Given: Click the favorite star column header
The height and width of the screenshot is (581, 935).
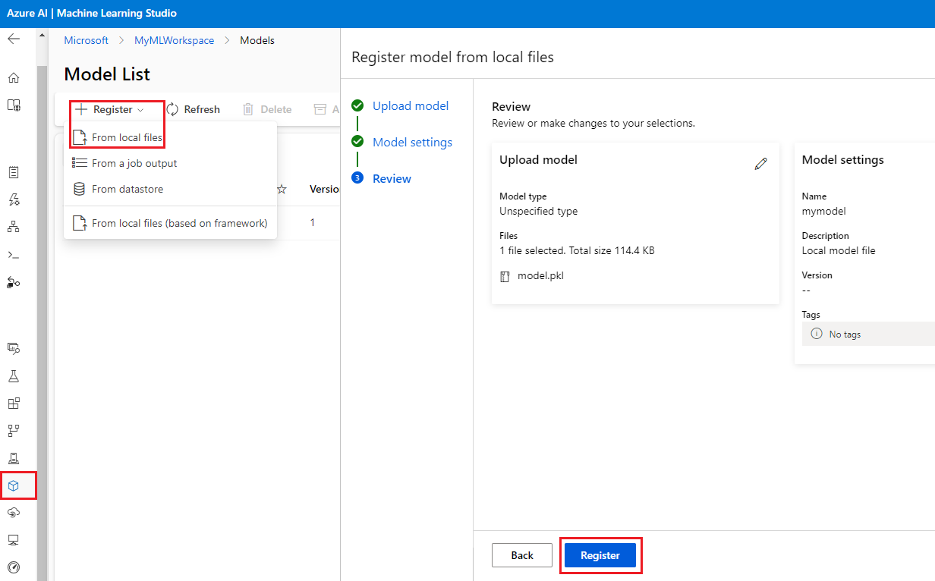Looking at the screenshot, I should tap(282, 189).
